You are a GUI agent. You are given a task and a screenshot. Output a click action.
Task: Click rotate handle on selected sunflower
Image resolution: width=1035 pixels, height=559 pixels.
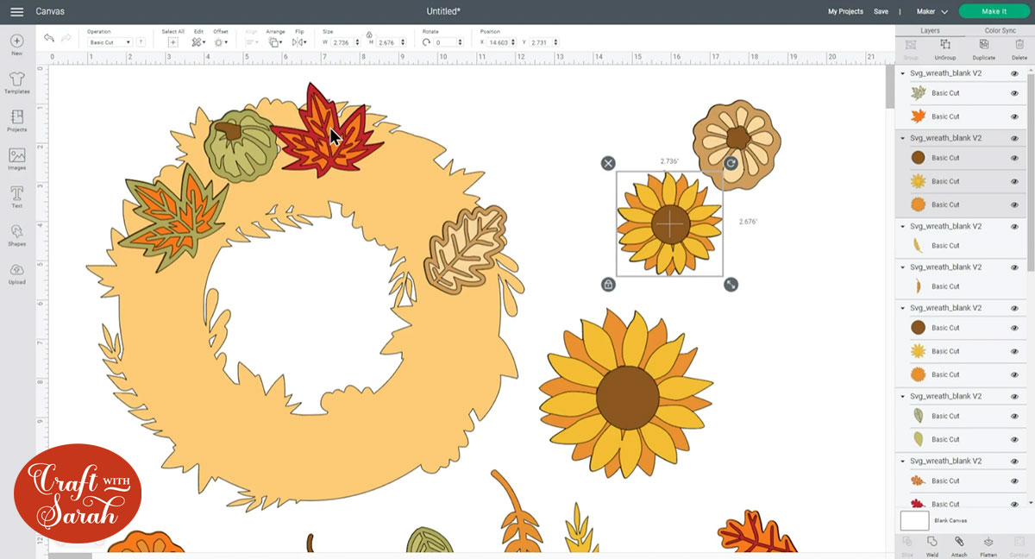[731, 163]
